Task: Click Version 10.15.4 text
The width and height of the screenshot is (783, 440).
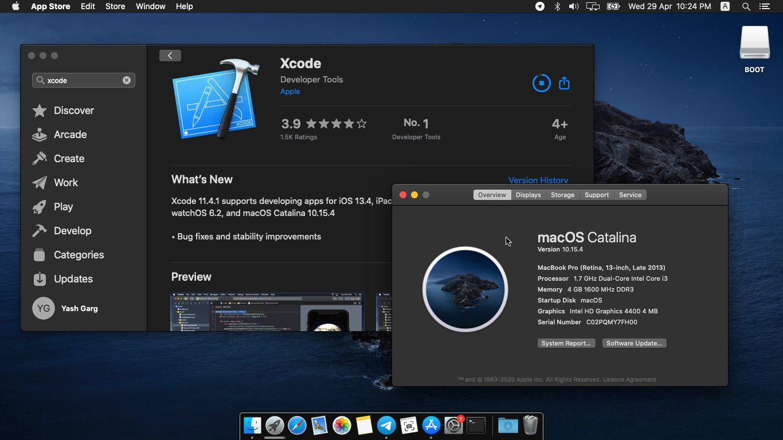Action: 560,249
